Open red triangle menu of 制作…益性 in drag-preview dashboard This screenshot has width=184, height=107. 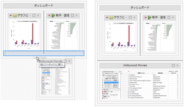tap(49, 15)
